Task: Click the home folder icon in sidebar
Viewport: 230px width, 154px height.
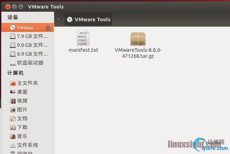Action: point(13,83)
